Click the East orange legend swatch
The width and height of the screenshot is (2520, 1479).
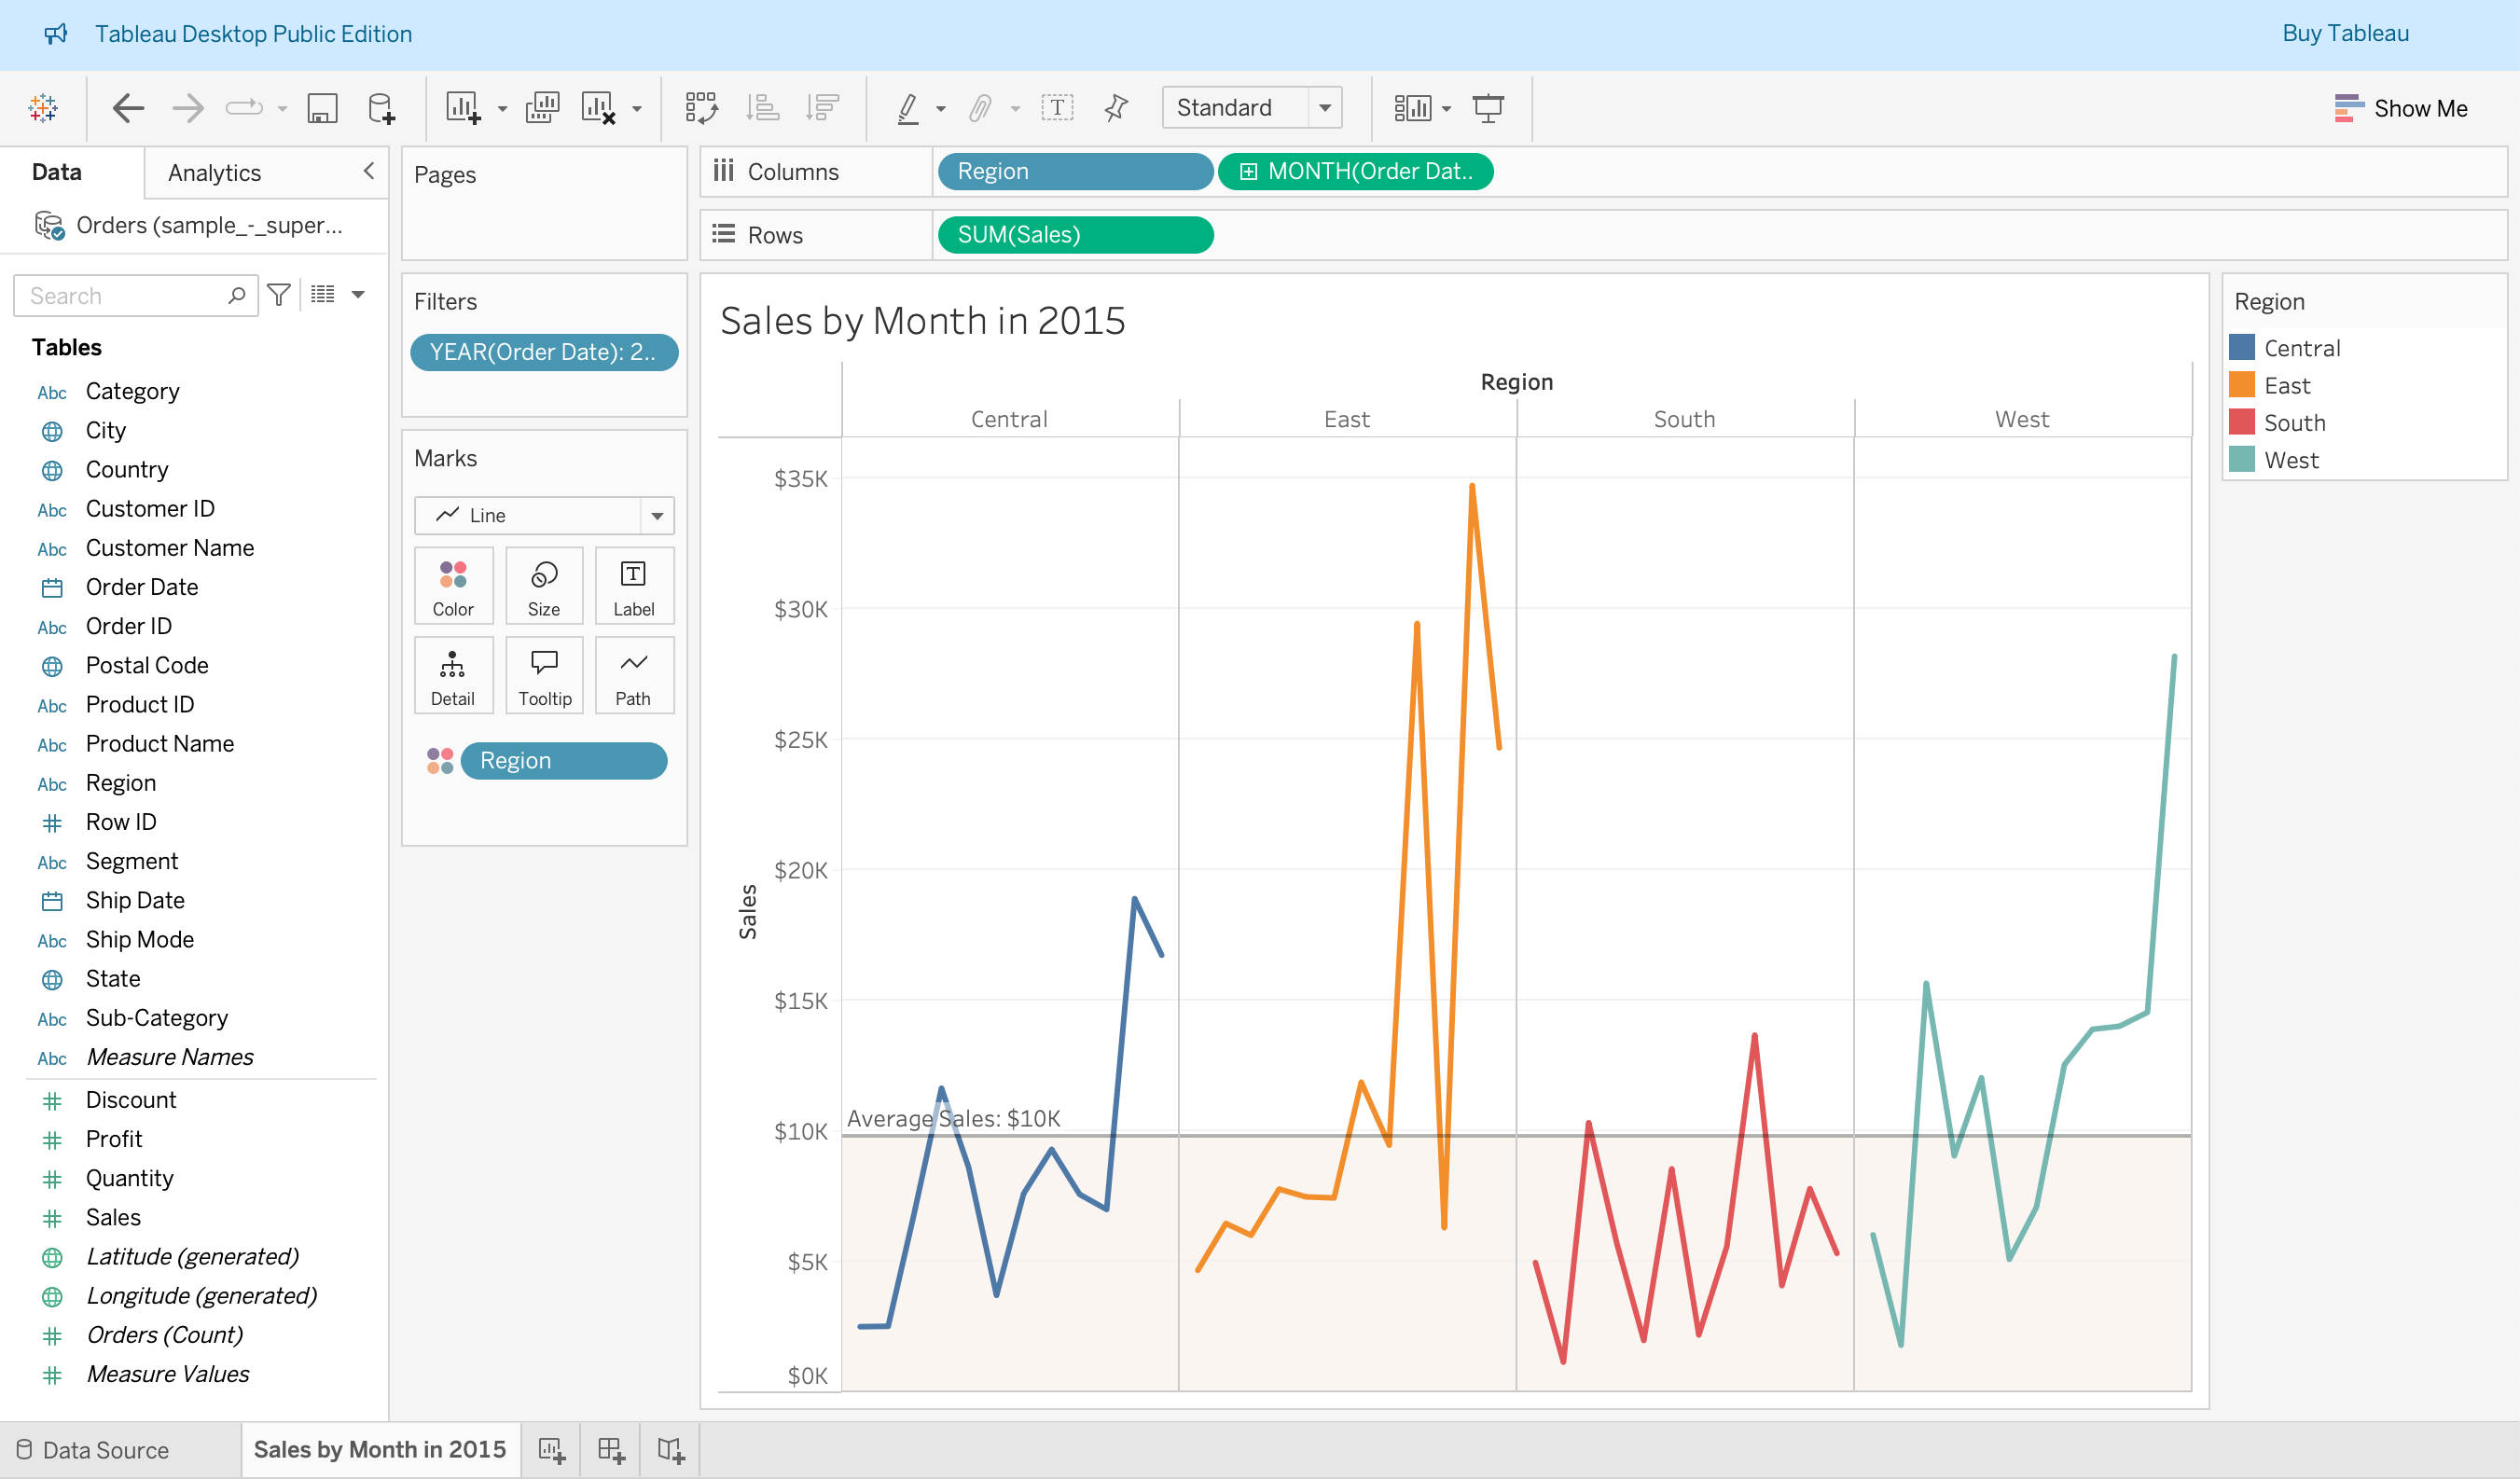tap(2241, 385)
